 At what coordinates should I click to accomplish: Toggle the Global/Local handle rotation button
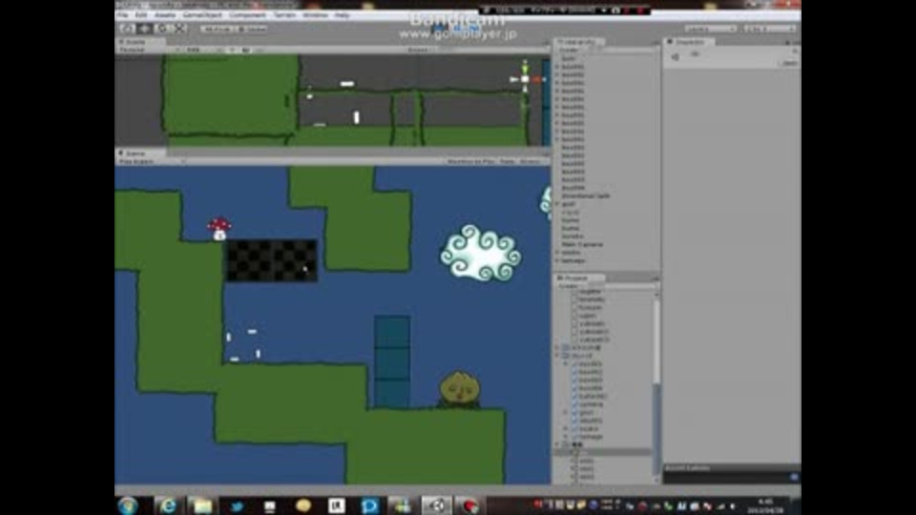point(252,28)
